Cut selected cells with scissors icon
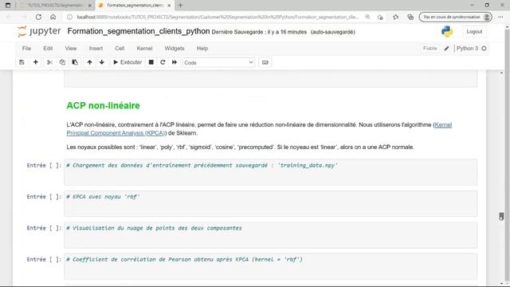This screenshot has width=510, height=287. [49, 62]
